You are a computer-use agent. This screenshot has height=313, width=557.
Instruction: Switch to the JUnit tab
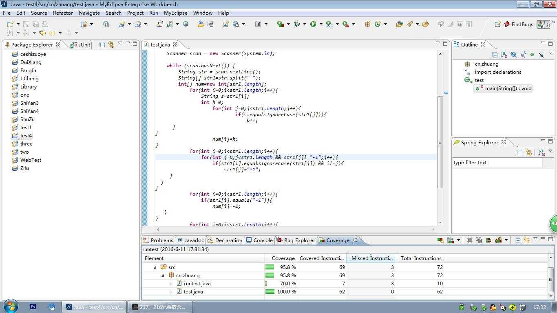tap(81, 44)
